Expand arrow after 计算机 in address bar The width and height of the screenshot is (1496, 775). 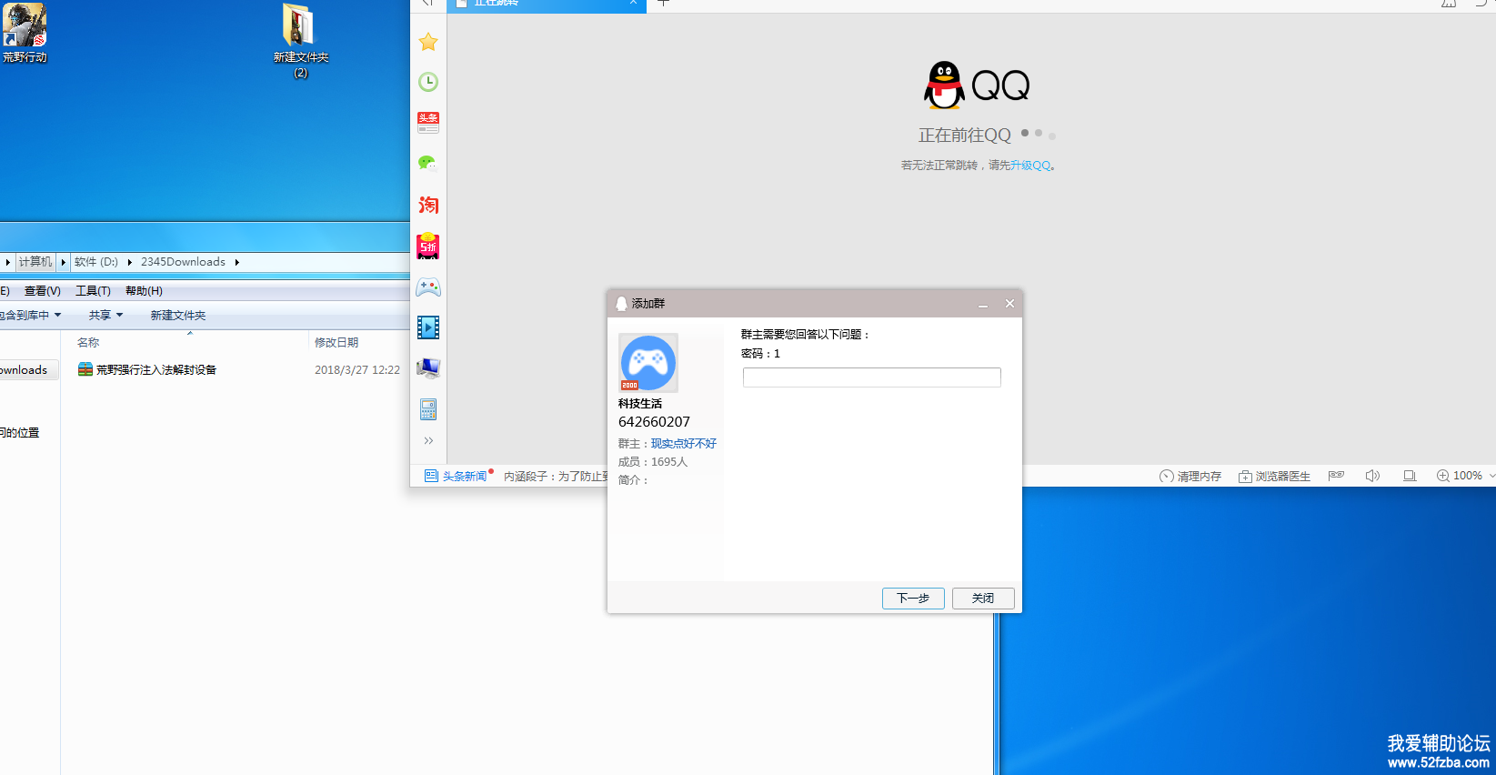point(64,262)
